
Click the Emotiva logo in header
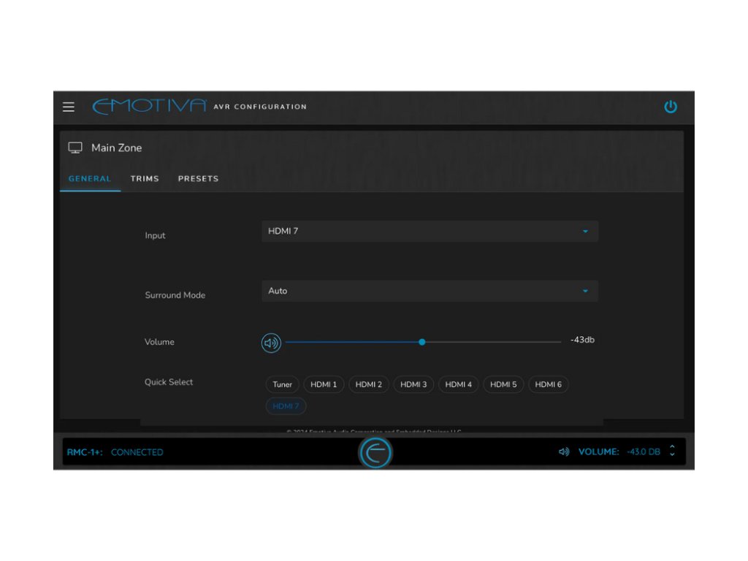[x=150, y=107]
